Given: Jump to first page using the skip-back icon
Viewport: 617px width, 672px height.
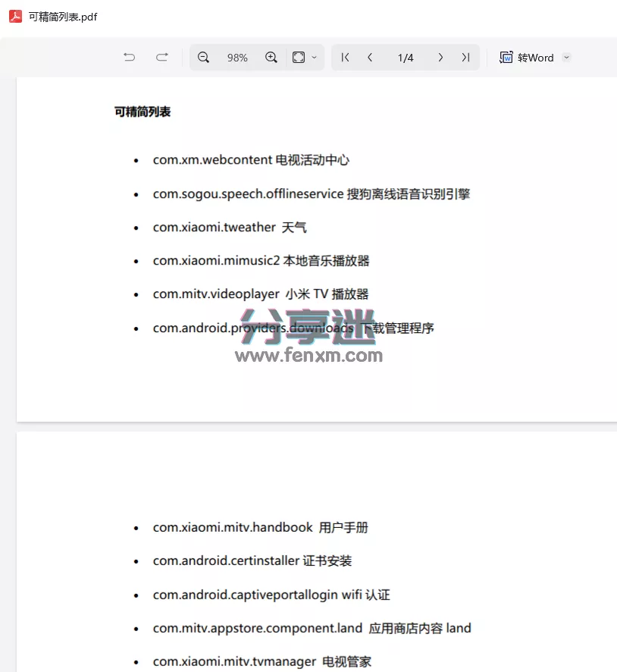Looking at the screenshot, I should (345, 57).
